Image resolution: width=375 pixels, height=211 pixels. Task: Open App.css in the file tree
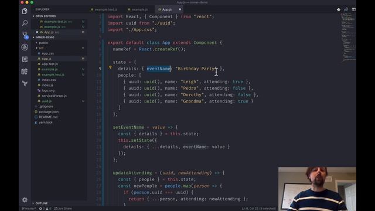[47, 53]
